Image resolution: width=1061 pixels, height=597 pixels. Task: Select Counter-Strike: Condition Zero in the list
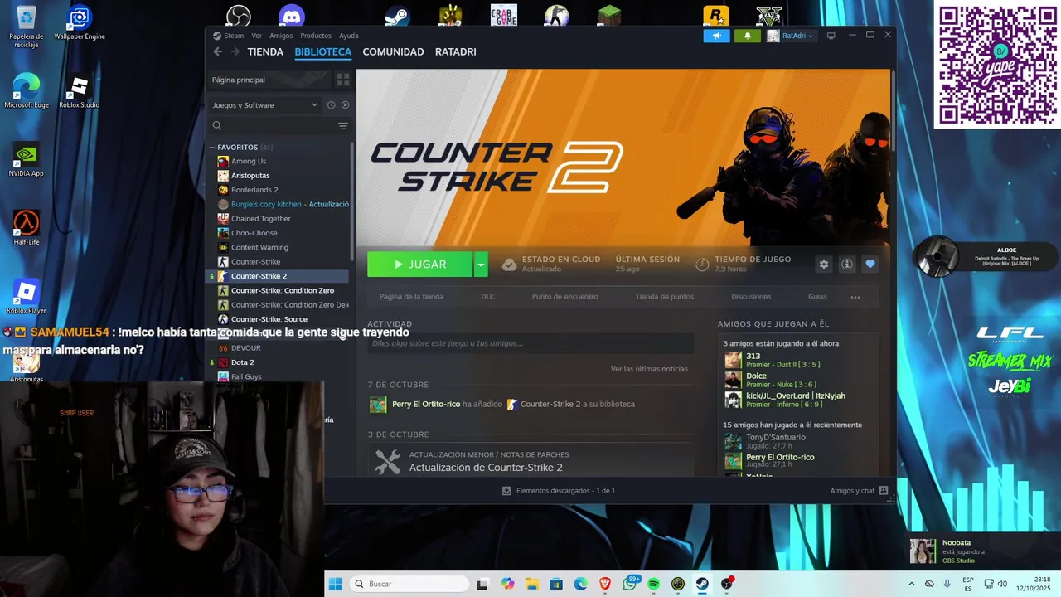click(282, 290)
